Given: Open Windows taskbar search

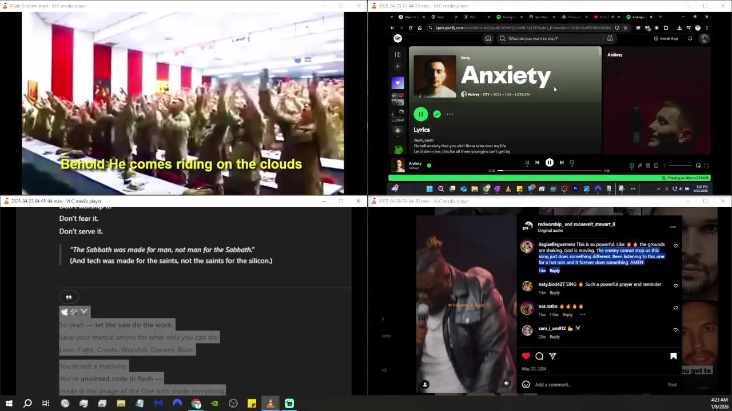Looking at the screenshot, I should click(x=27, y=404).
